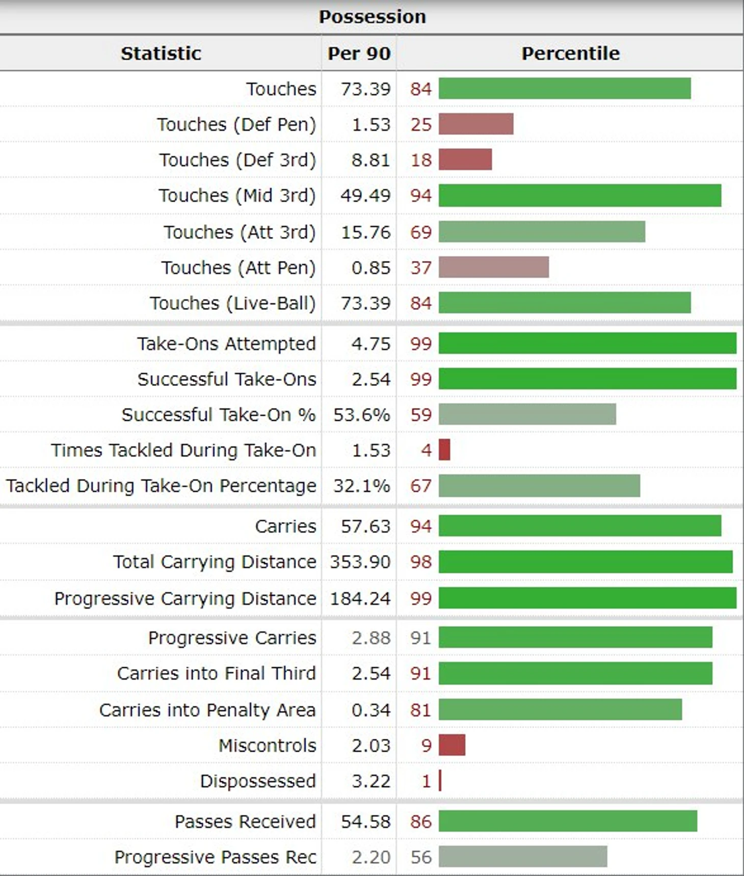The image size is (744, 876).
Task: Select the Take-Ons Attempted stat label
Action: 226,343
